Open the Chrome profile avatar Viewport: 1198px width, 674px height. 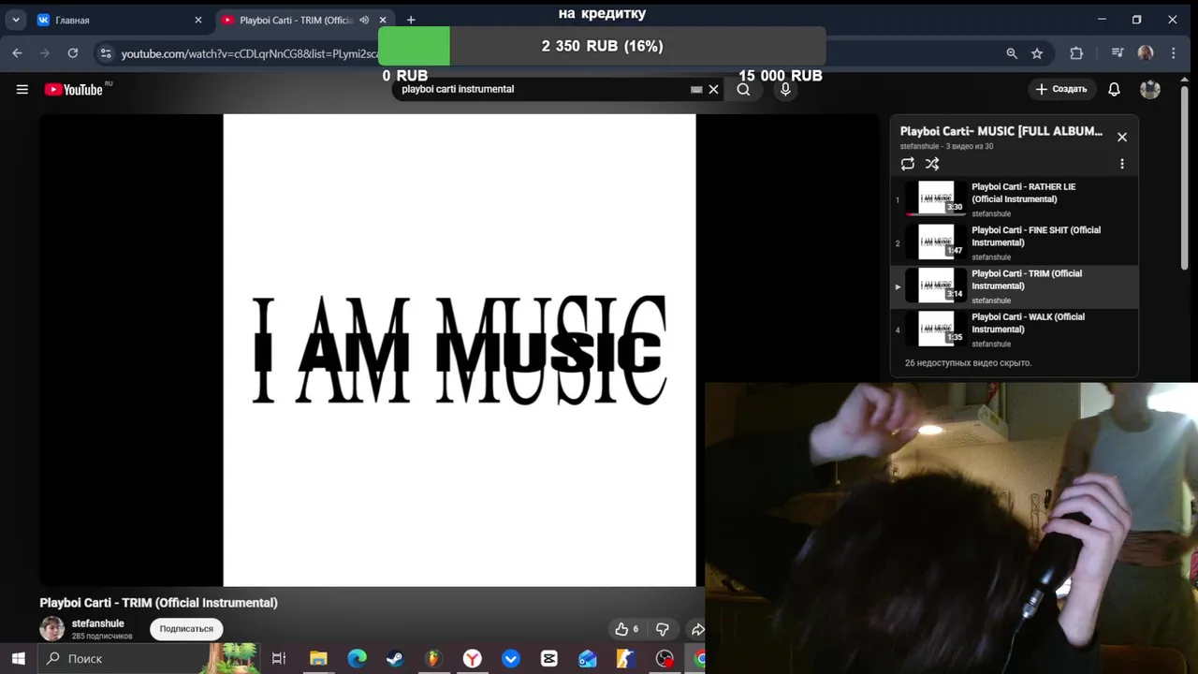click(1146, 53)
